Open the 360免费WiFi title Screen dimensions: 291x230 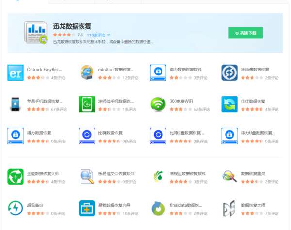pos(181,101)
